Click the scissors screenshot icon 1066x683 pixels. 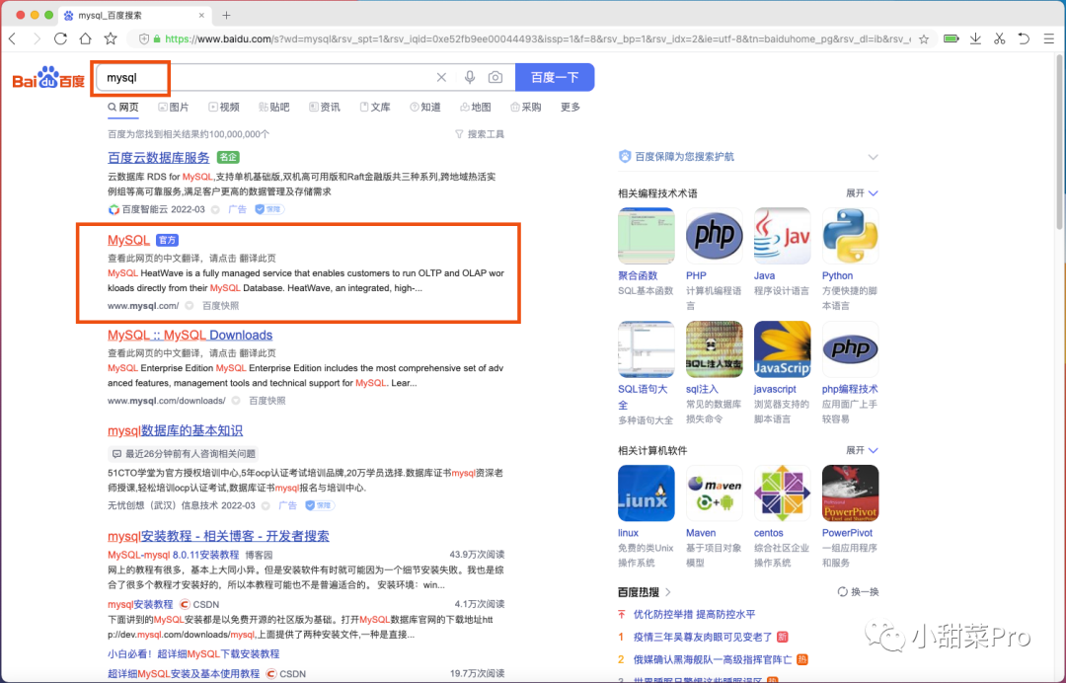pos(999,38)
